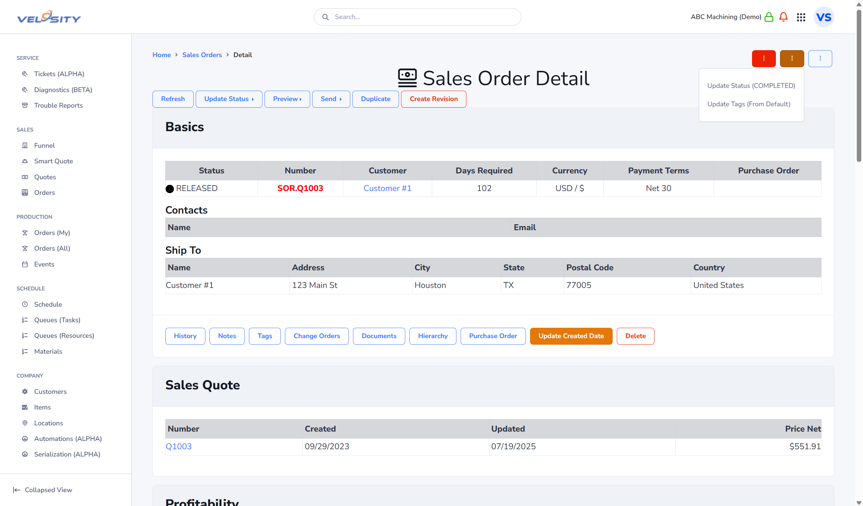This screenshot has width=863, height=506.
Task: Click the Velocity logo
Action: tap(49, 17)
